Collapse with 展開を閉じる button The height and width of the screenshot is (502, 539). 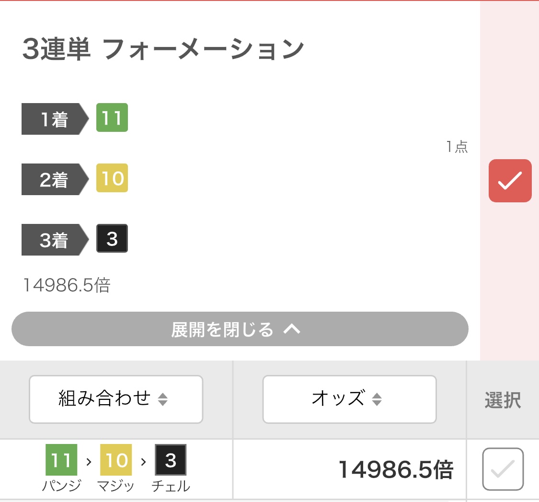[x=240, y=329]
